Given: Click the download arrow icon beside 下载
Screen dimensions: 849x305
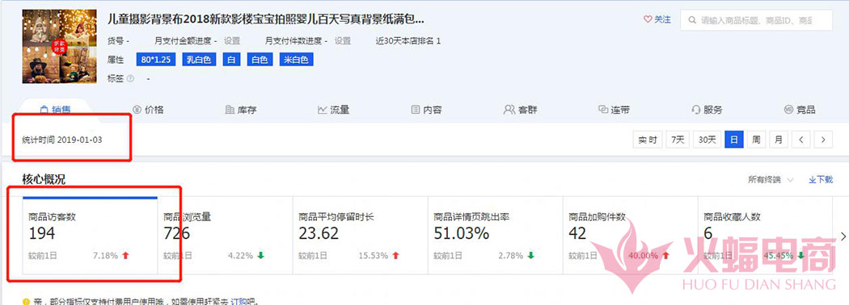Looking at the screenshot, I should coord(812,180).
